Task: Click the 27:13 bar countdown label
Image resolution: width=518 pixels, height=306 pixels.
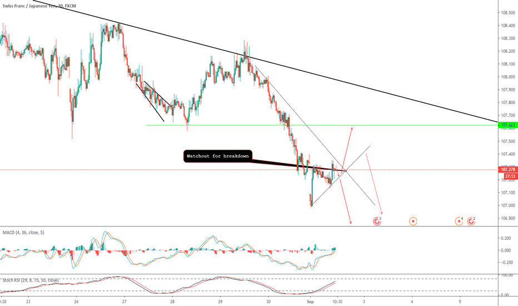Action: pos(510,176)
